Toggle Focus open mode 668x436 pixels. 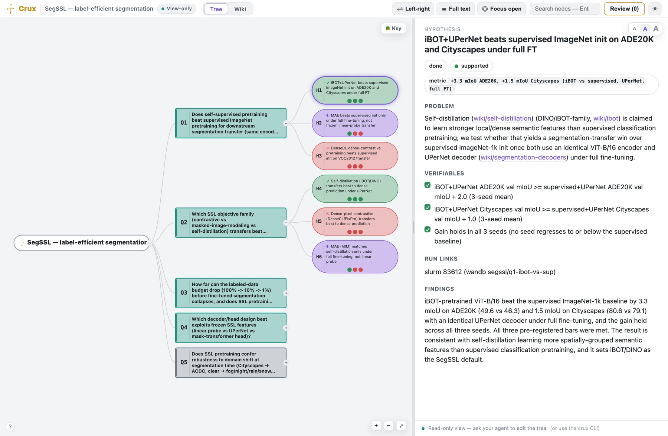[502, 9]
